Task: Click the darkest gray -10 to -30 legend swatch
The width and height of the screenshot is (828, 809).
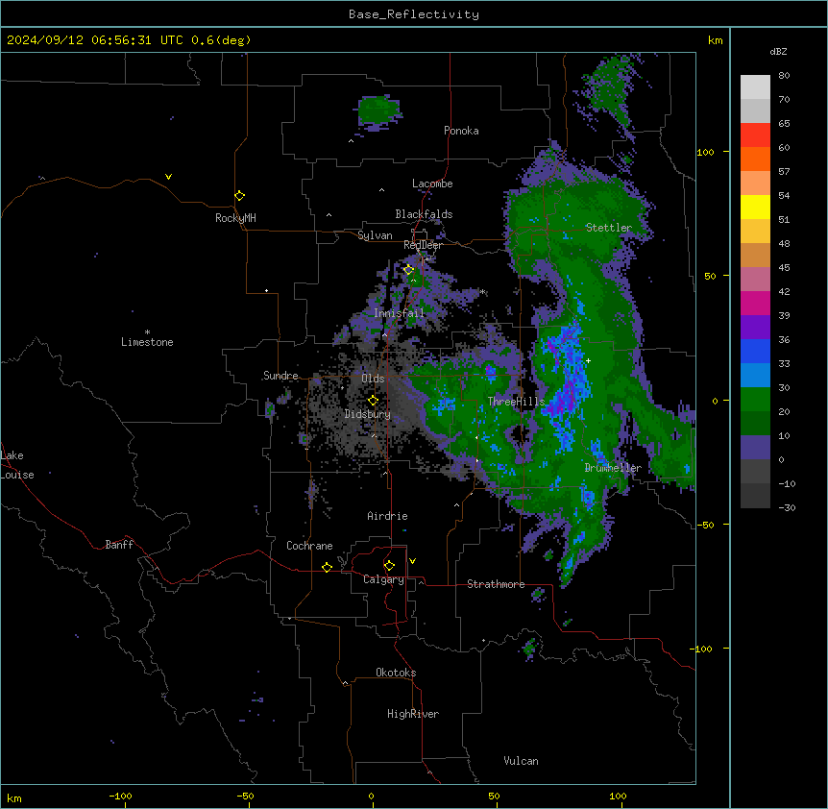Action: (x=755, y=496)
